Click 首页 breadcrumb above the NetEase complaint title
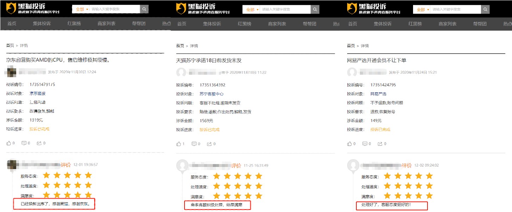Image resolution: width=512 pixels, height=212 pixels. tap(351, 46)
